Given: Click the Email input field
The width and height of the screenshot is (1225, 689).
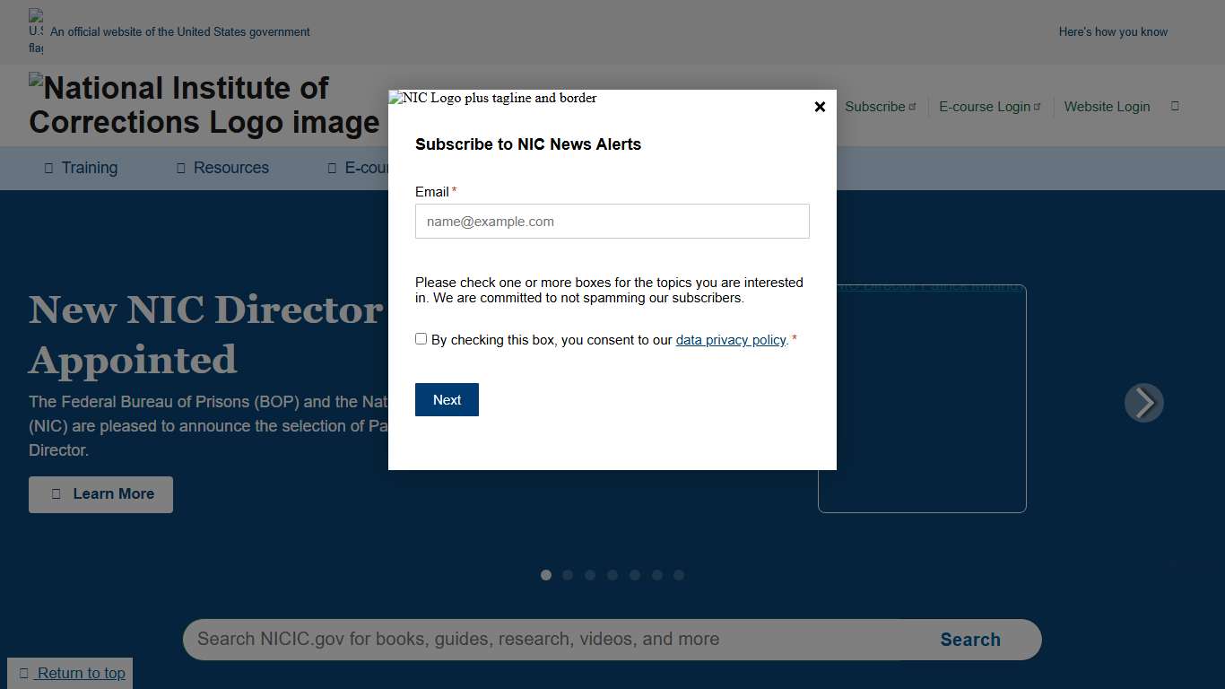Looking at the screenshot, I should point(612,222).
